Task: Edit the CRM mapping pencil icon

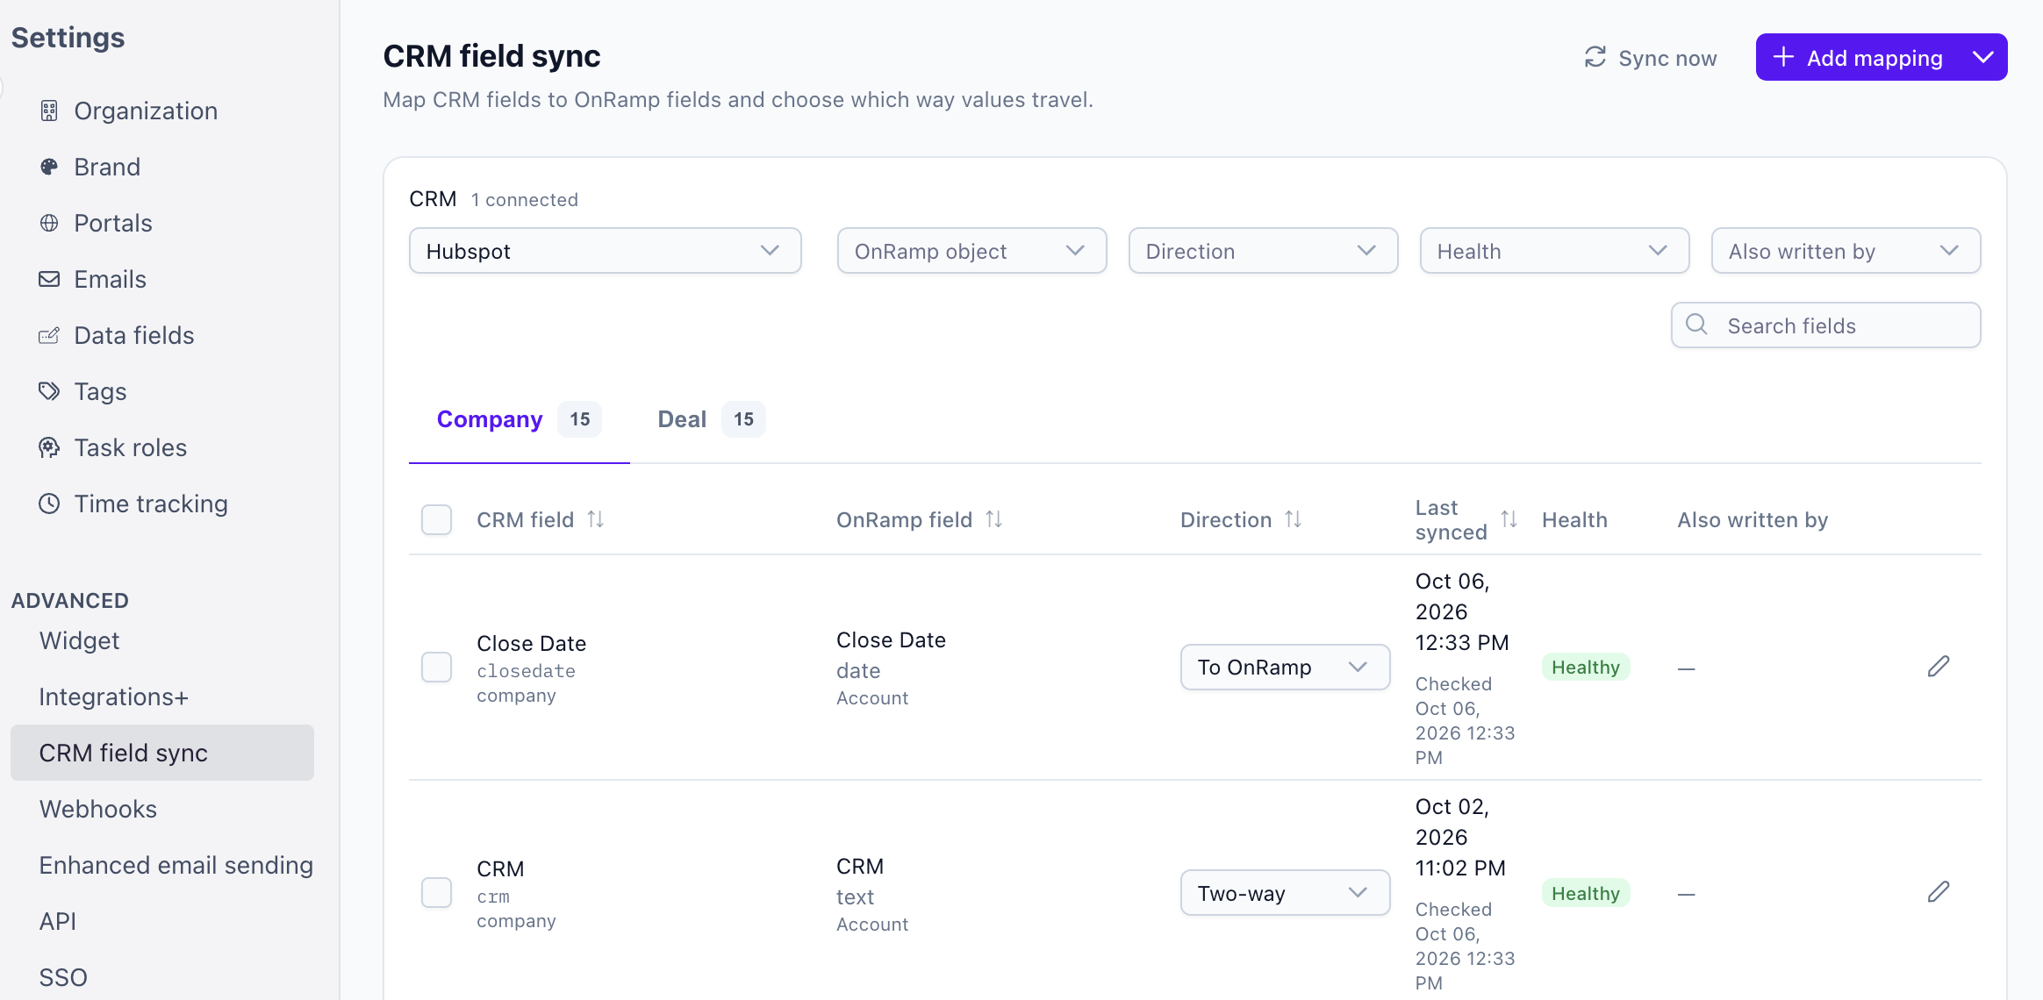Action: 1939,892
